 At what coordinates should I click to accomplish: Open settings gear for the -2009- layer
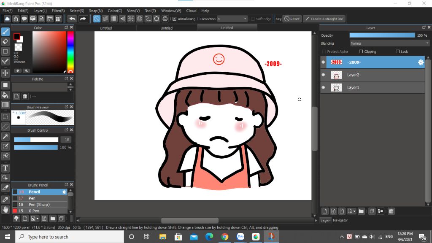pyautogui.click(x=421, y=62)
